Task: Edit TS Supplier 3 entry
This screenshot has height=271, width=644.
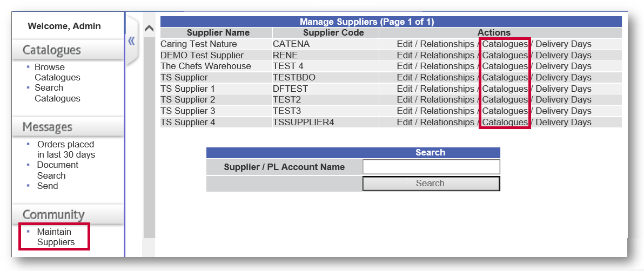Action: click(x=405, y=111)
